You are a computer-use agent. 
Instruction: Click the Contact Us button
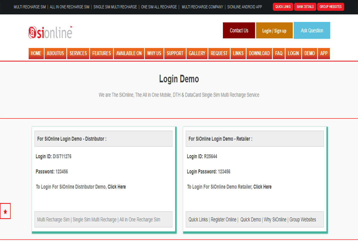coord(239,30)
